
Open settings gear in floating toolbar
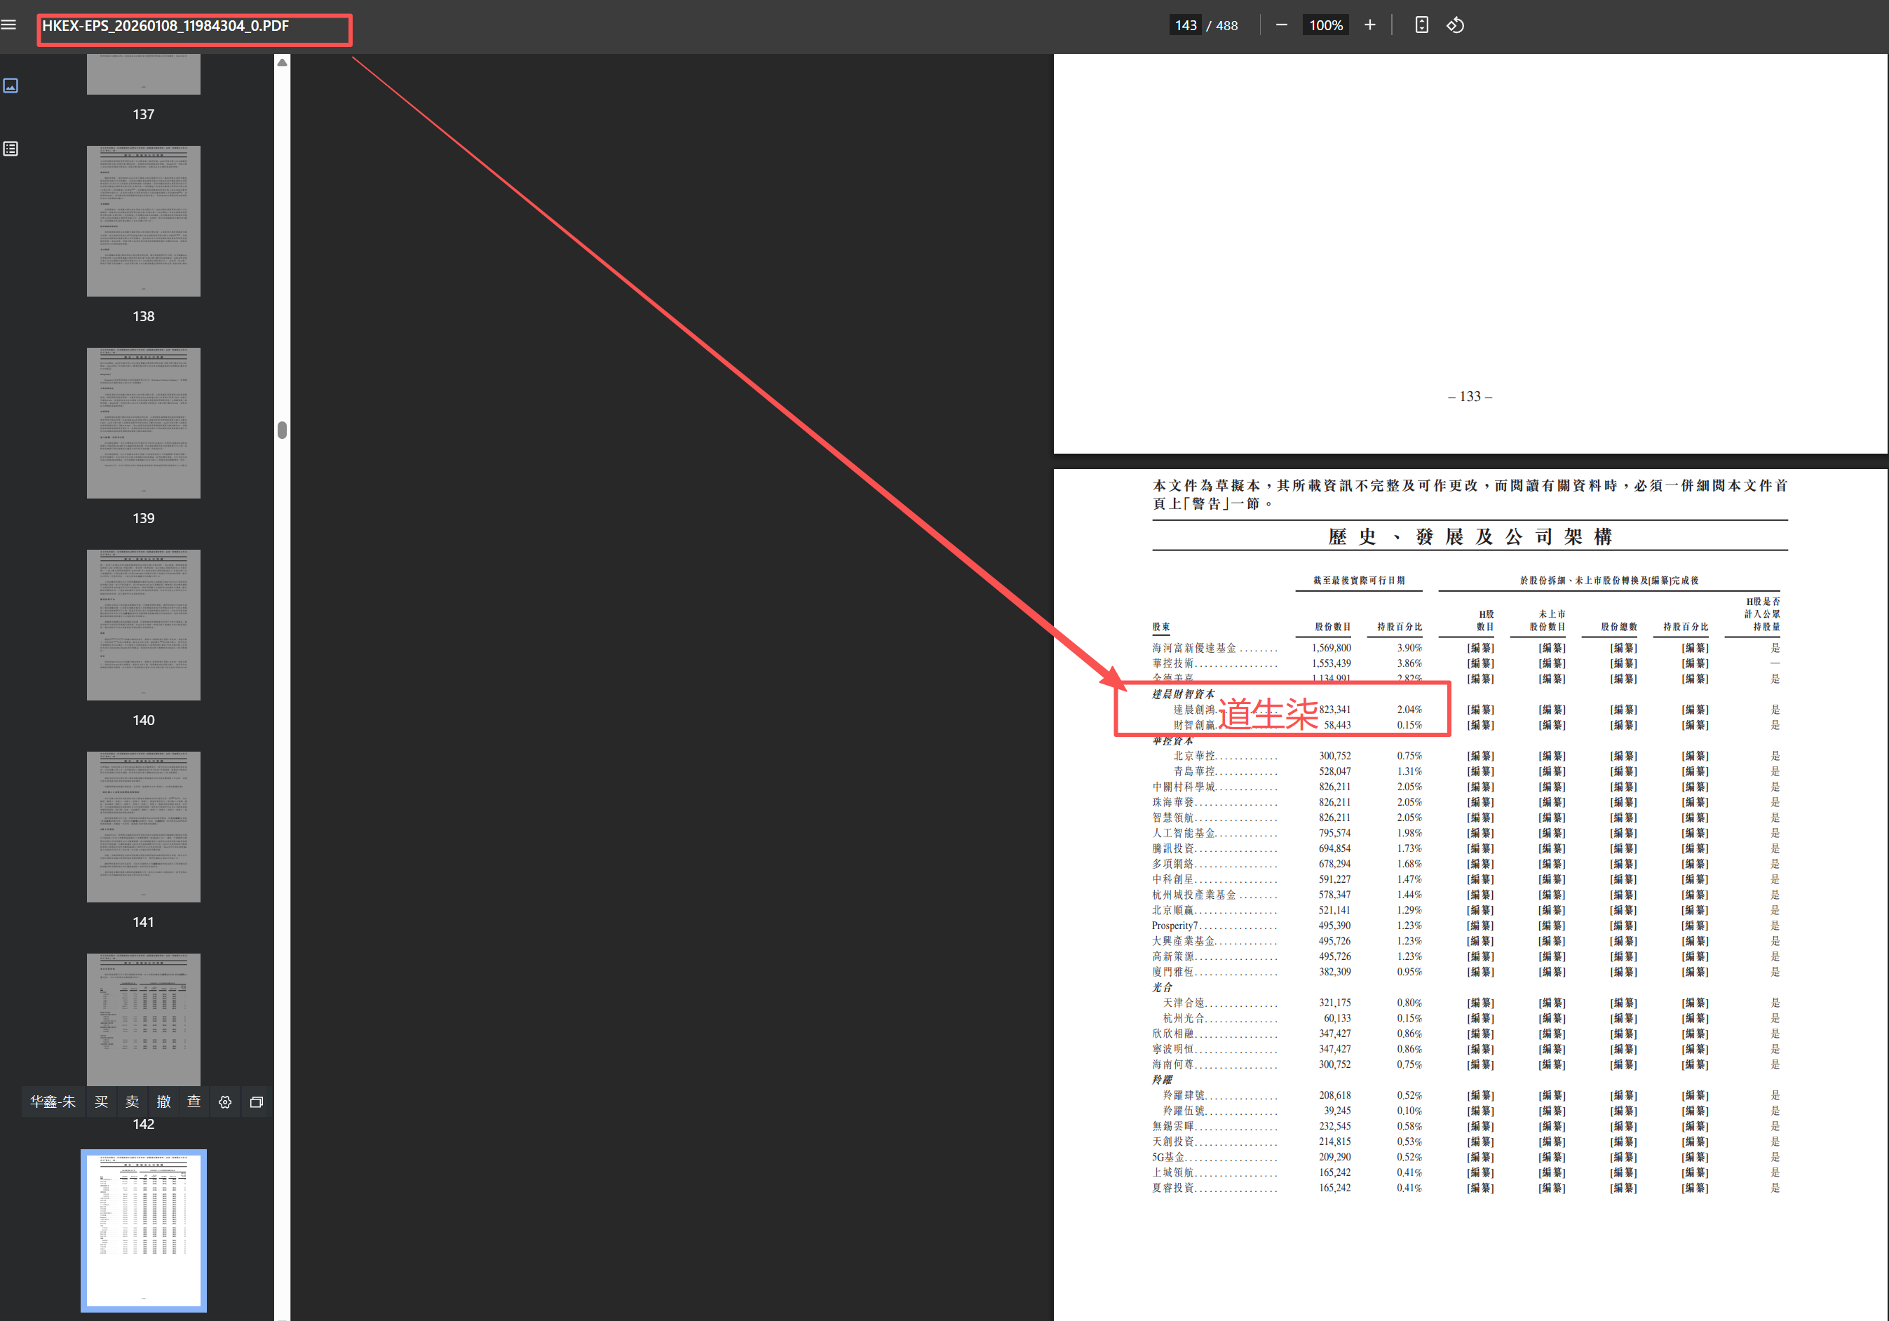coord(224,1102)
